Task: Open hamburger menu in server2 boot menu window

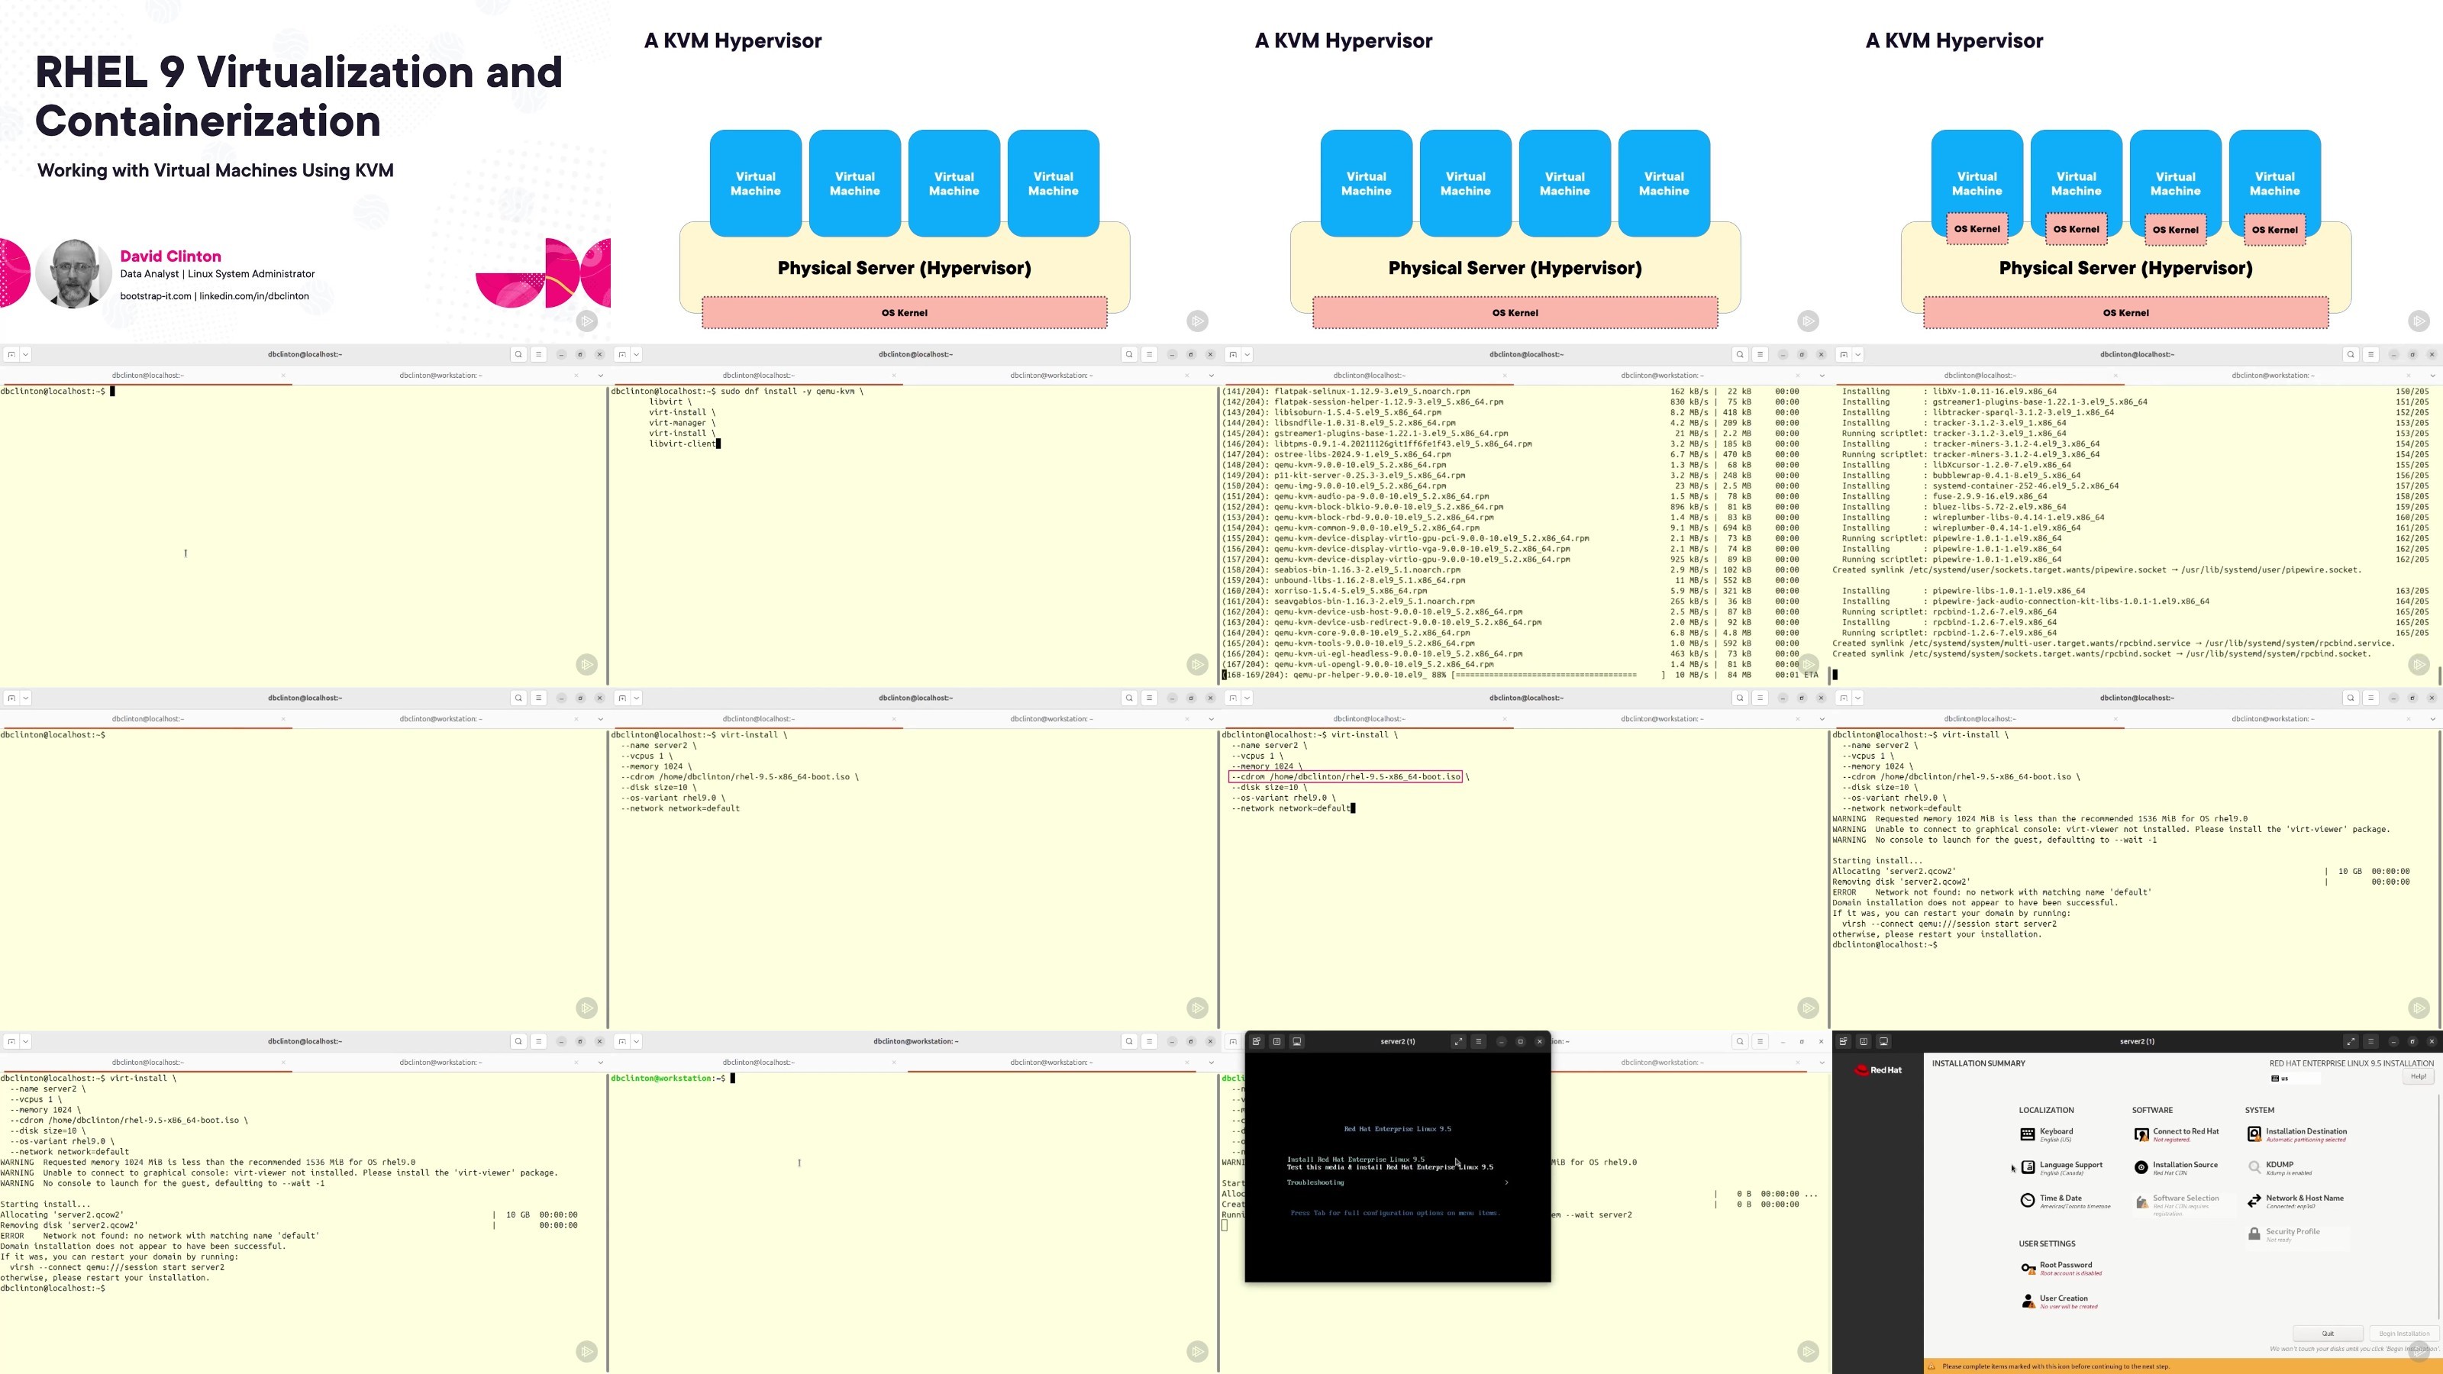Action: tap(1477, 1041)
